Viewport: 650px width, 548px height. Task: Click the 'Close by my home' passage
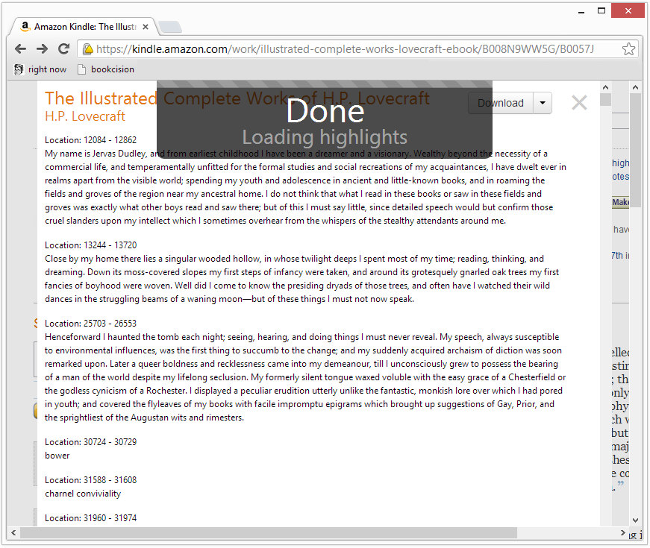pyautogui.click(x=301, y=279)
